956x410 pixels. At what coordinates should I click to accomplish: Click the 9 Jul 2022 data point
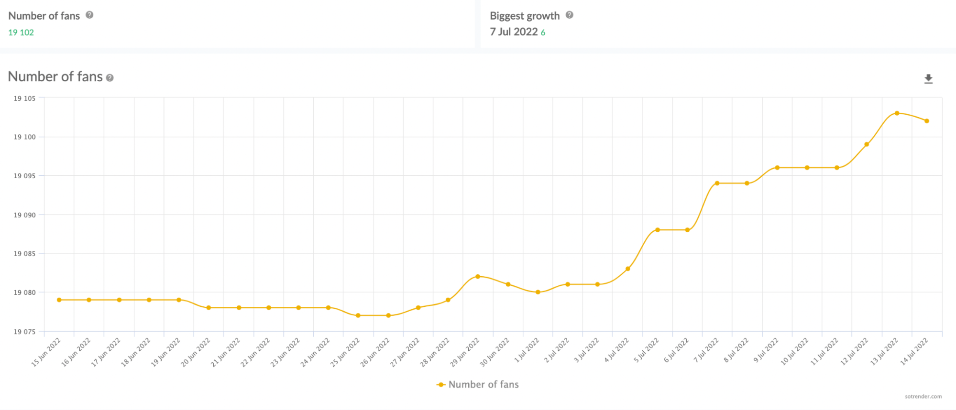pyautogui.click(x=777, y=168)
